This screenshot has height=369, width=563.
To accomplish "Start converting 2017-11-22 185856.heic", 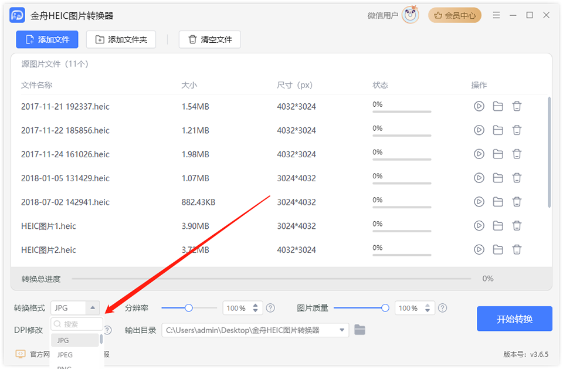I will click(x=479, y=130).
